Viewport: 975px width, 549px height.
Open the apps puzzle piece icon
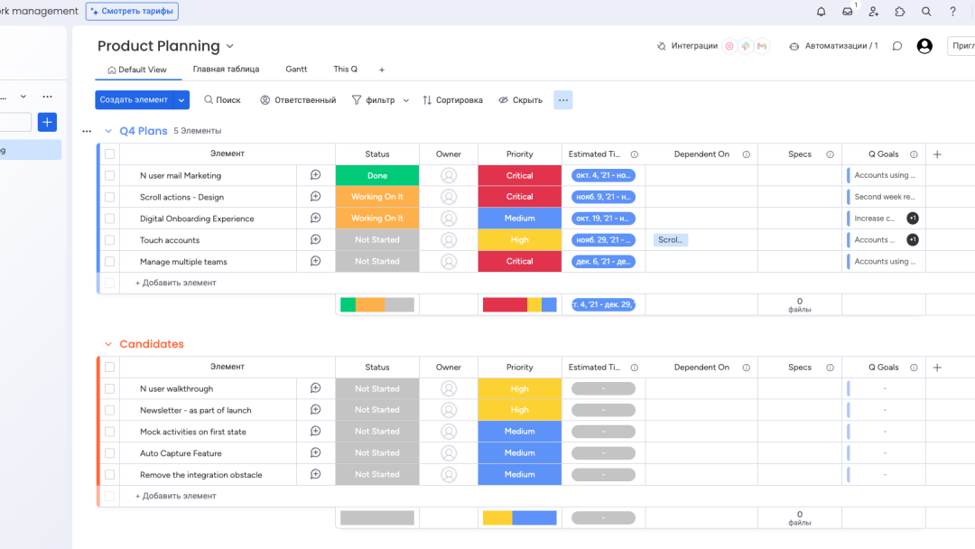click(x=900, y=12)
